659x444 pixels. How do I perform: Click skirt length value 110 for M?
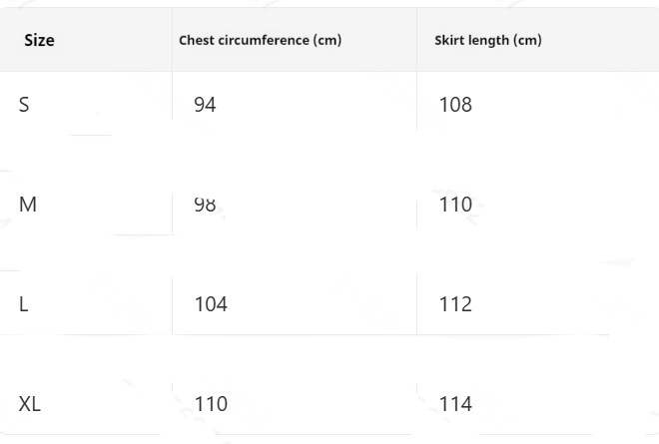(x=455, y=205)
